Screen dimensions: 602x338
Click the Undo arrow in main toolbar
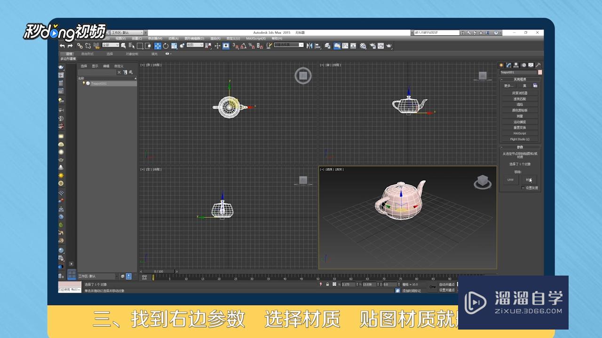tap(62, 46)
